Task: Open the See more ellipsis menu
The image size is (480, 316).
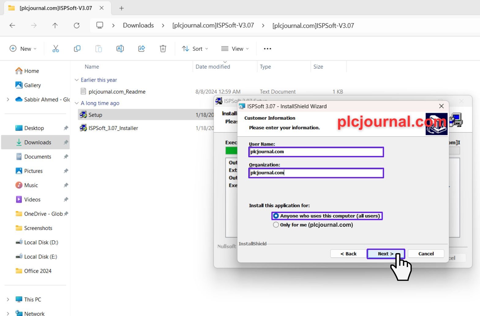Action: tap(267, 49)
